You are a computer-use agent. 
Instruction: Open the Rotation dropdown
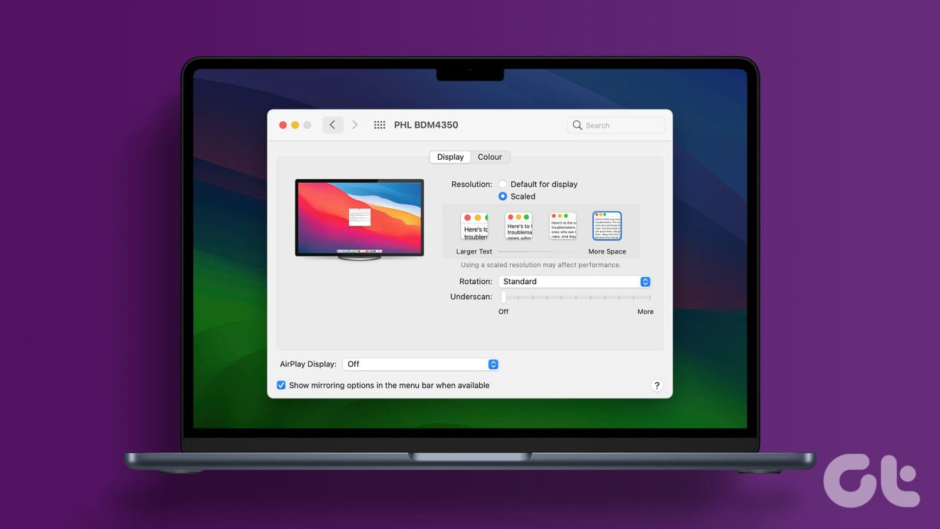573,281
